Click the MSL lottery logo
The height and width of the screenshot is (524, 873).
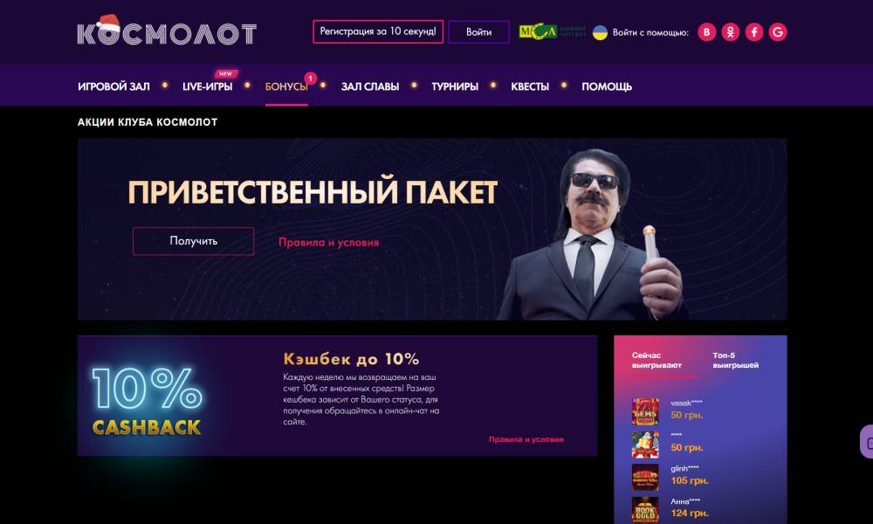pos(552,31)
